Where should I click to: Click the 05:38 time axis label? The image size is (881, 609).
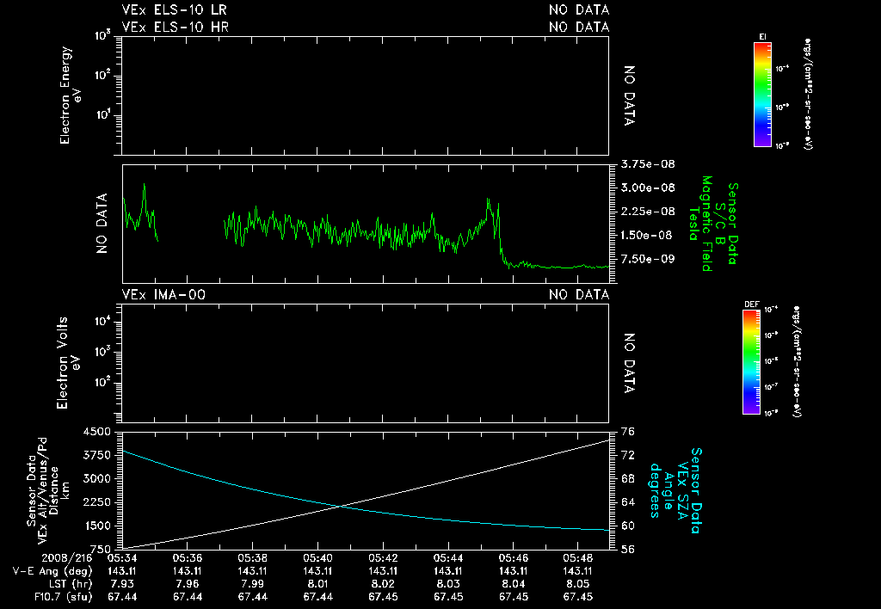(252, 558)
